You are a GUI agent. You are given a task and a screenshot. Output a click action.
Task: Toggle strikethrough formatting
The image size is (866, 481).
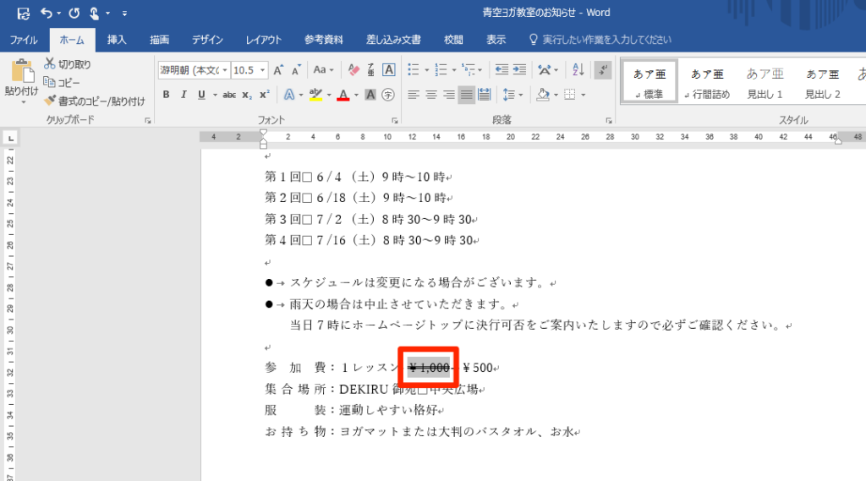(229, 95)
